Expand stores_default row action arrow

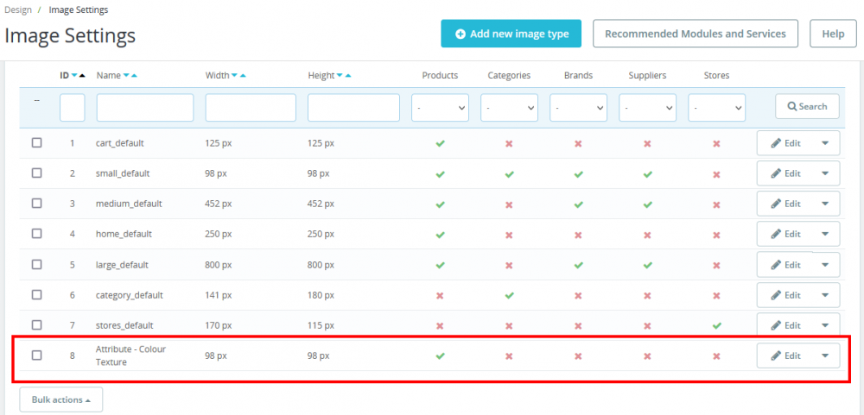[825, 325]
